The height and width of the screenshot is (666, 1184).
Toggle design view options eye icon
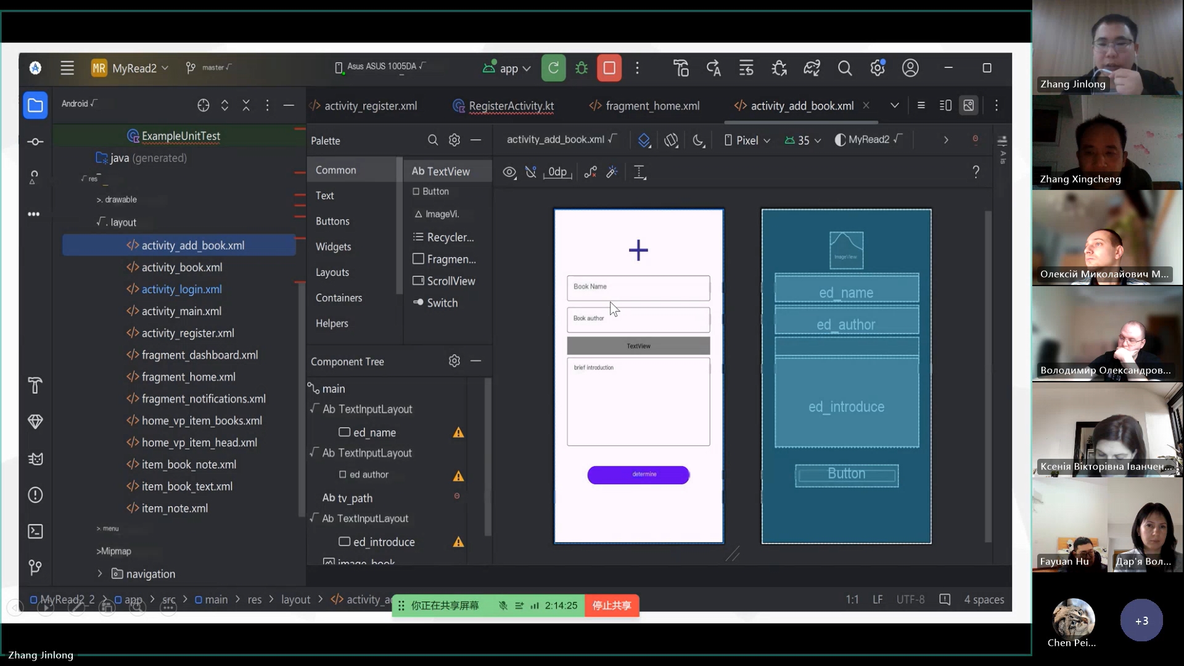[x=509, y=172]
